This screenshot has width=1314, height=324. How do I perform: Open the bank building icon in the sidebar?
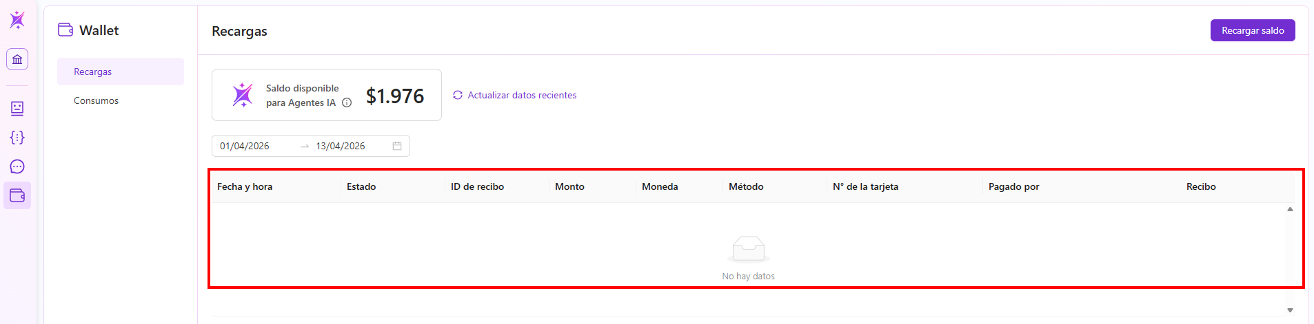17,59
